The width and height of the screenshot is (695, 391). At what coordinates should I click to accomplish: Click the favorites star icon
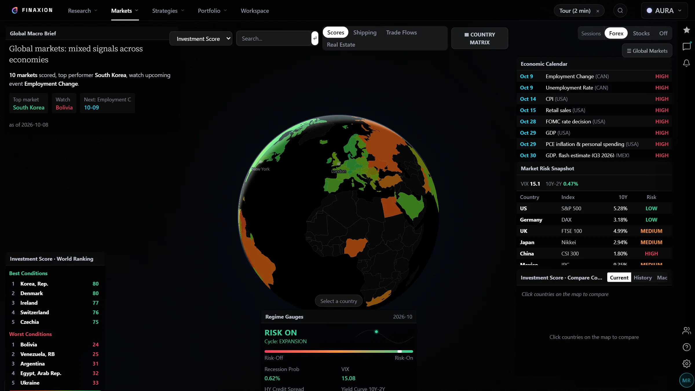coord(687,30)
